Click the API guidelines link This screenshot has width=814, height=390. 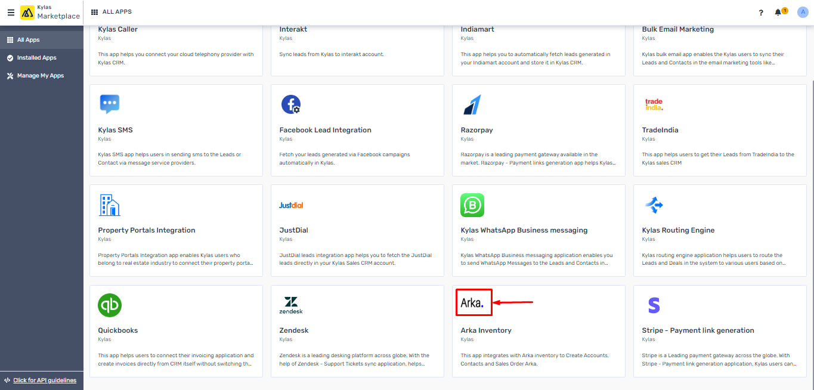point(45,380)
